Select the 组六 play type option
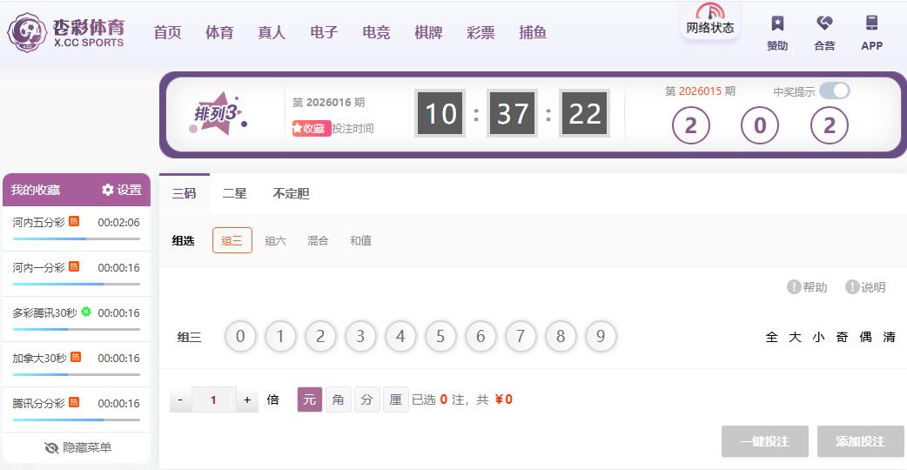The image size is (907, 470). tap(275, 241)
